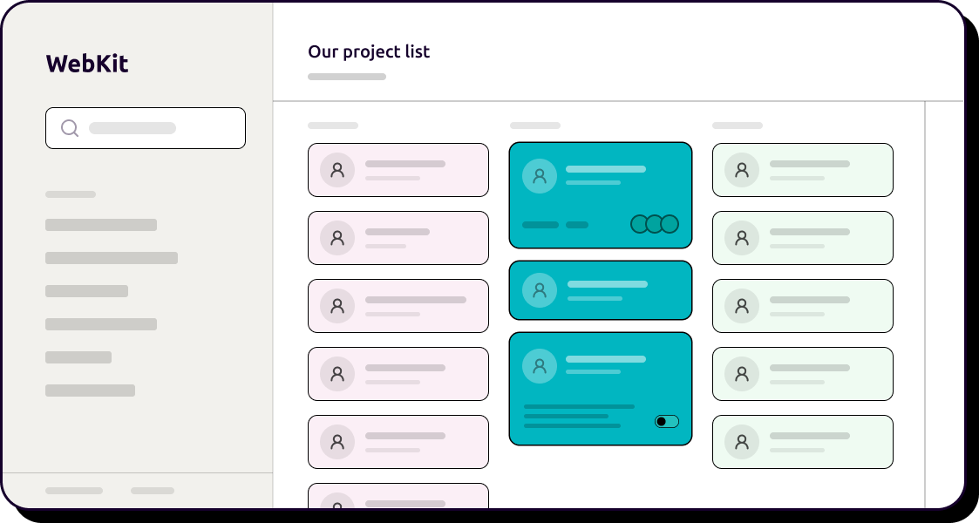Image resolution: width=979 pixels, height=523 pixels.
Task: Click inside the sidebar search field
Action: 157,128
